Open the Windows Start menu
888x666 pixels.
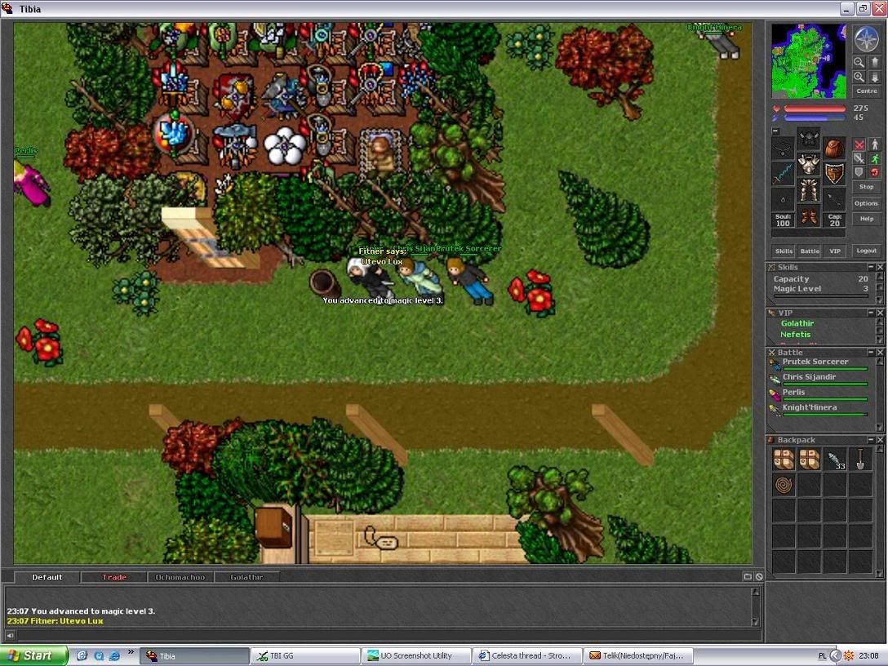(34, 656)
